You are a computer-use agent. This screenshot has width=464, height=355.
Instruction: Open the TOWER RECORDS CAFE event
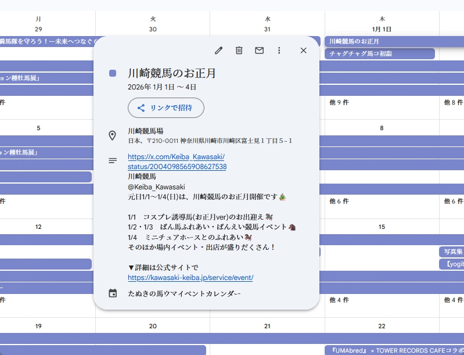(394, 350)
